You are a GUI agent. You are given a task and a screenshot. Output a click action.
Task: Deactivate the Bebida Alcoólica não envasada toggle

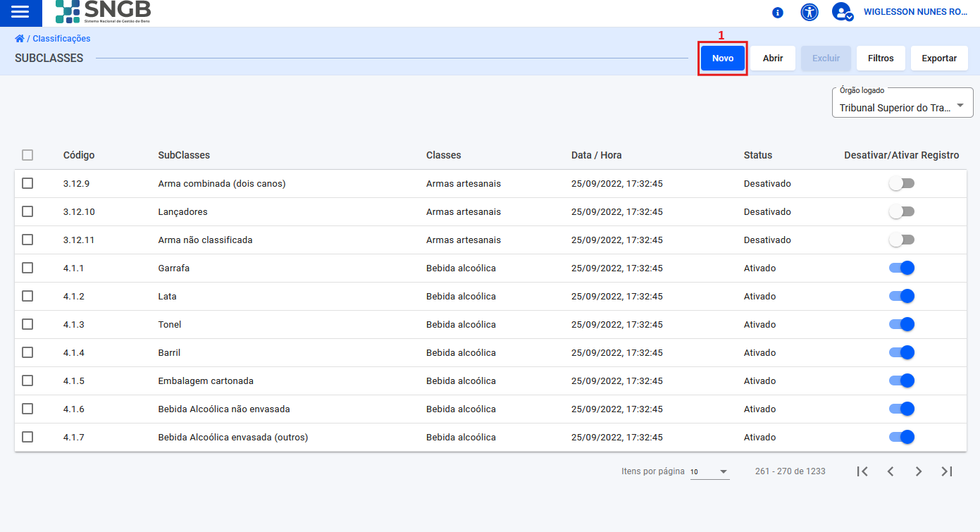[x=902, y=409]
